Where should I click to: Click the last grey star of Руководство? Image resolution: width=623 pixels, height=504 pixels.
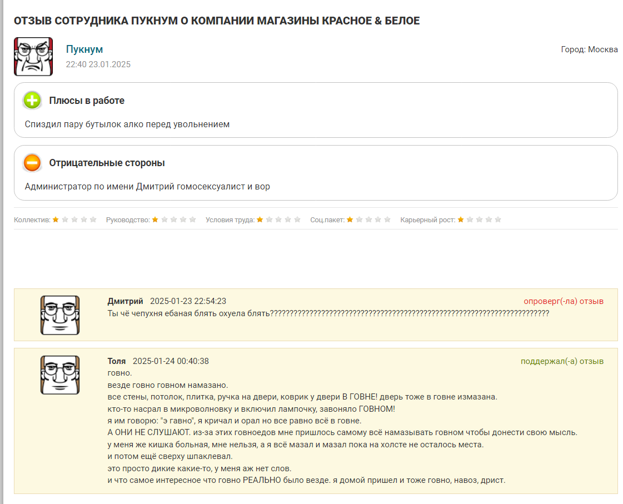(x=193, y=219)
